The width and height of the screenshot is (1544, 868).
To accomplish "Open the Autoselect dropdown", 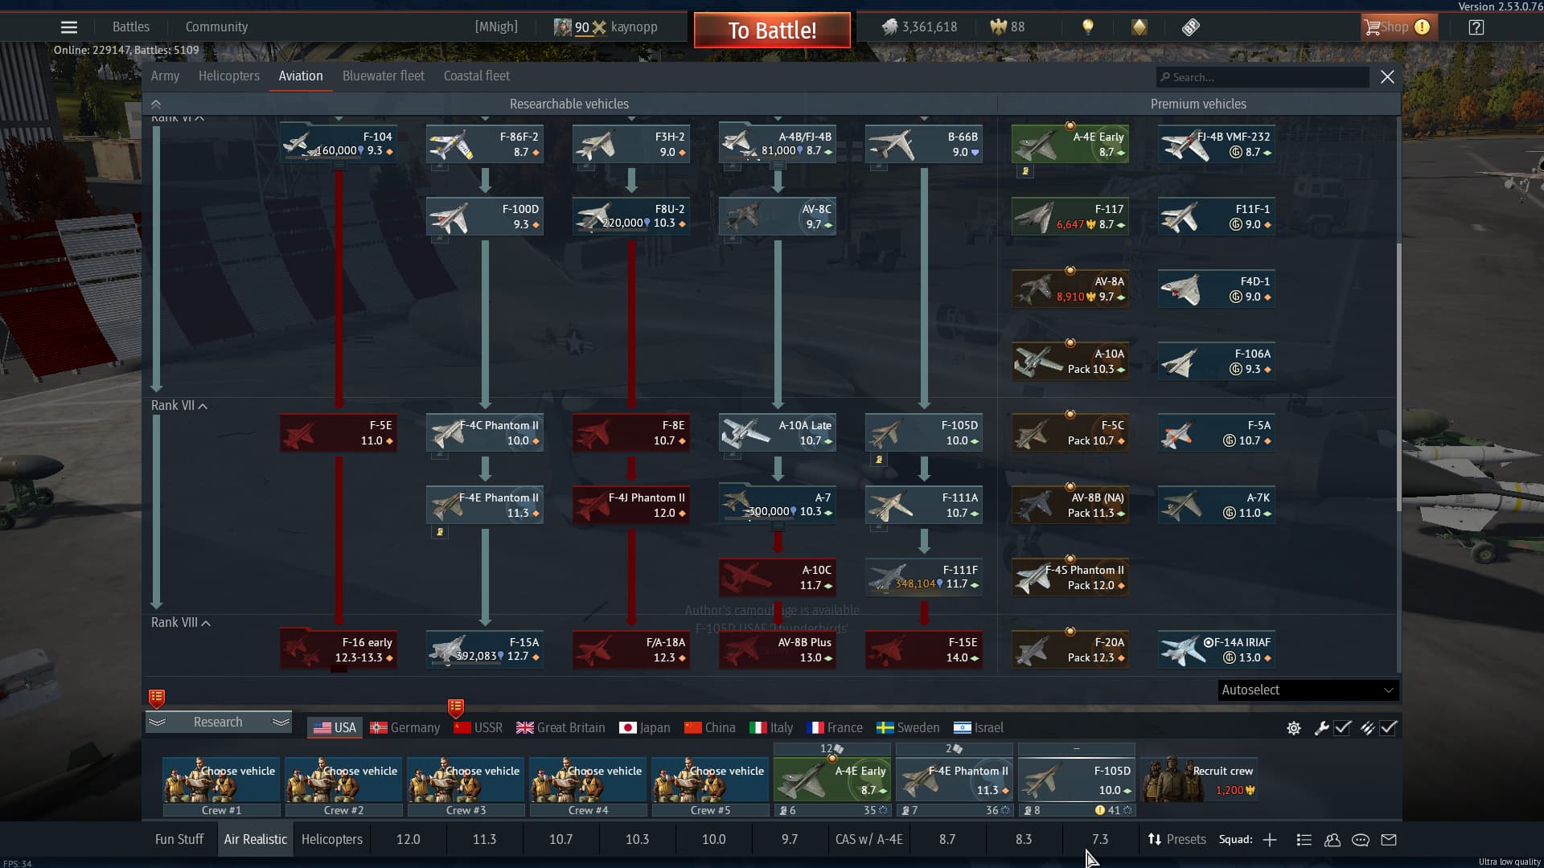I will coord(1308,690).
